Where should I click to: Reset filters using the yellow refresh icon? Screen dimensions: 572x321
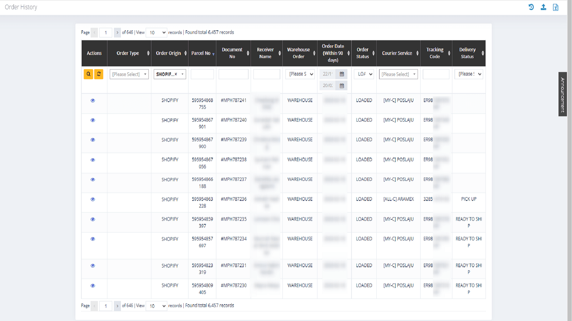pos(99,74)
